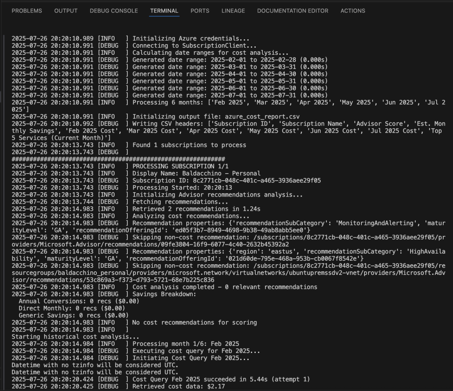The width and height of the screenshot is (453, 391).
Task: Click 'Writing CSV headers' log line
Action: pyautogui.click(x=229, y=131)
